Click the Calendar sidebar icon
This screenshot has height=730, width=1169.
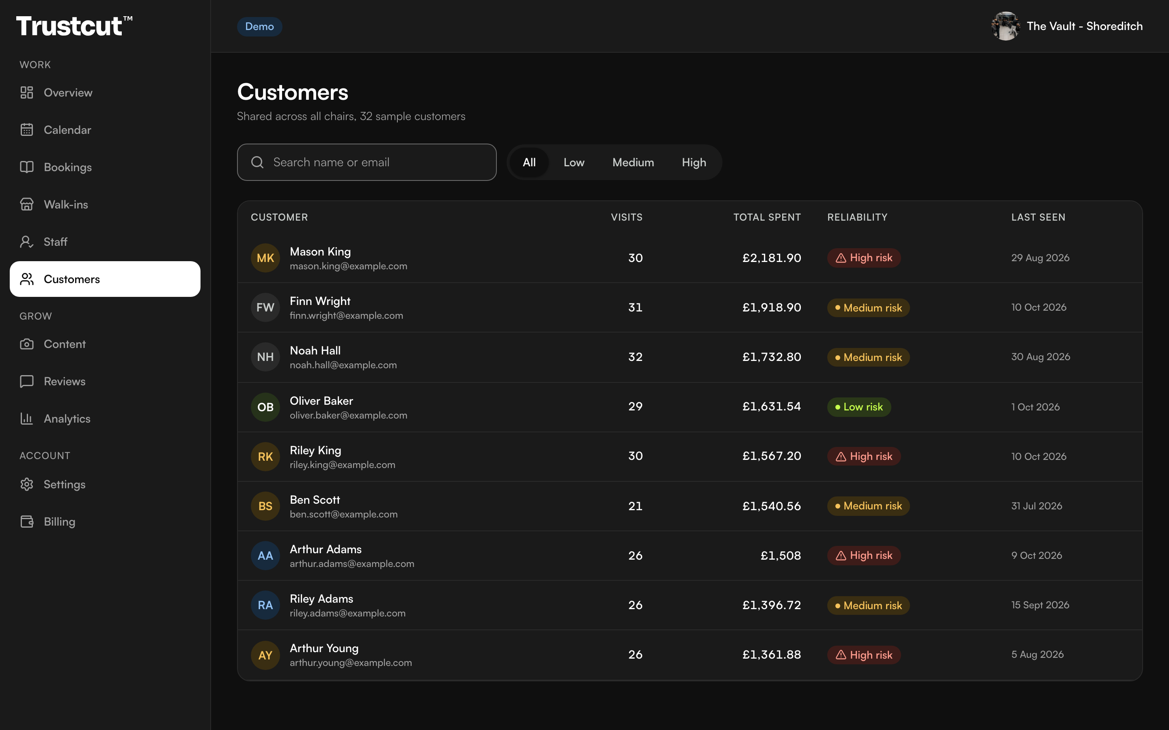26,129
